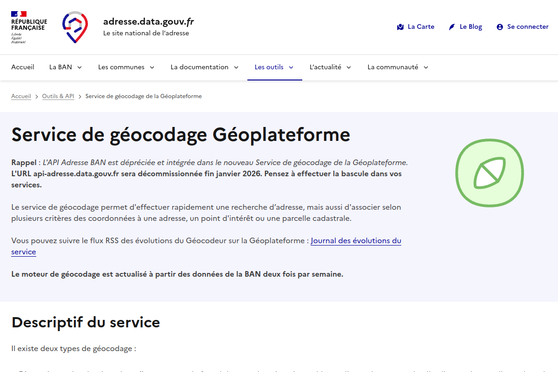Click the République Française logo
This screenshot has height=372, width=558.
(x=29, y=27)
